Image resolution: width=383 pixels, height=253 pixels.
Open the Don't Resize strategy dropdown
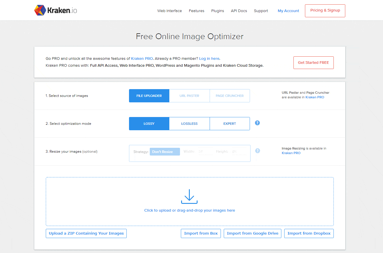(x=165, y=152)
